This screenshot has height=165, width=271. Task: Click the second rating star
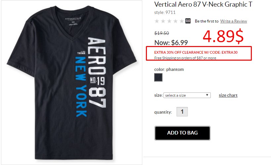point(163,21)
